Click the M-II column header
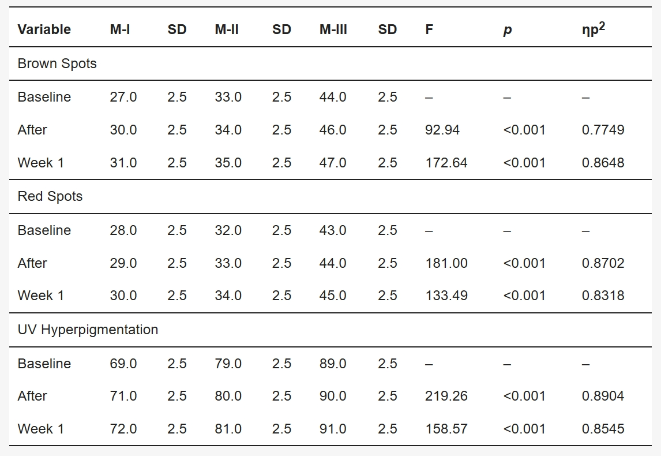Image resolution: width=661 pixels, height=456 pixels. pos(226,29)
